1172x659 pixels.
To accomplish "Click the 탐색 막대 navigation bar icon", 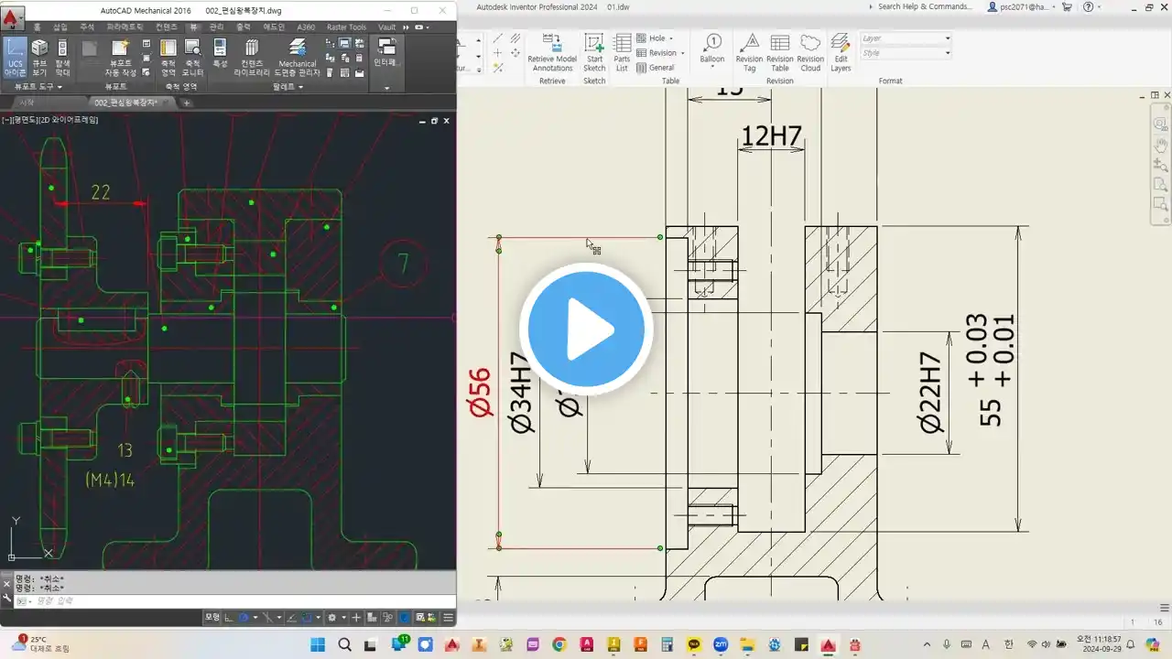I will point(62,58).
